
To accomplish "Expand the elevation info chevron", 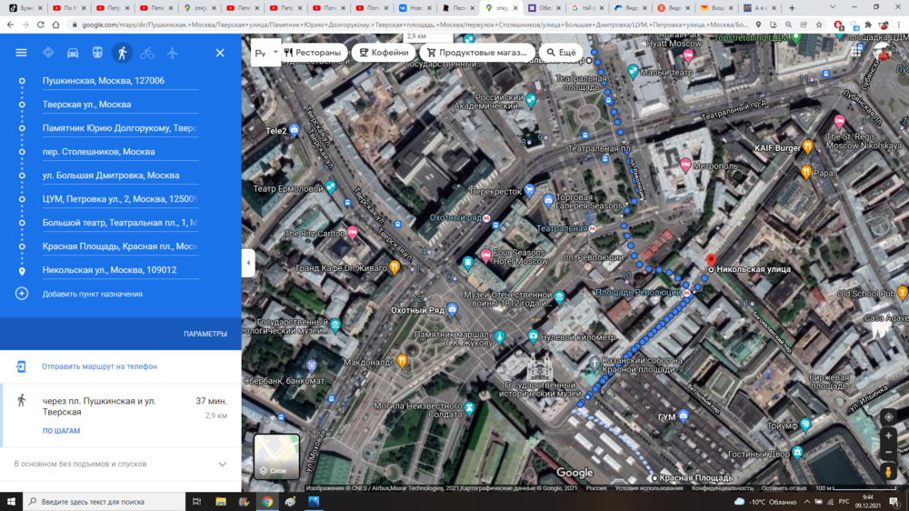I will pyautogui.click(x=222, y=464).
